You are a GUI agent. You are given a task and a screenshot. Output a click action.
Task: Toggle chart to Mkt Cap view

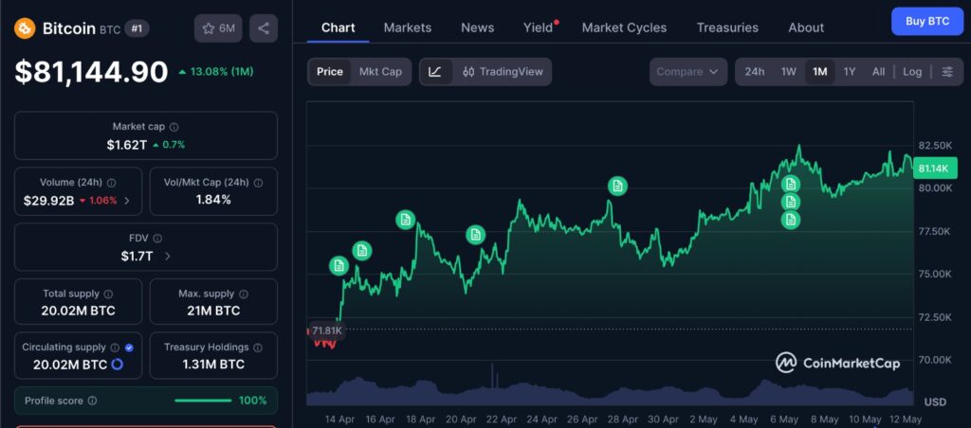point(380,72)
